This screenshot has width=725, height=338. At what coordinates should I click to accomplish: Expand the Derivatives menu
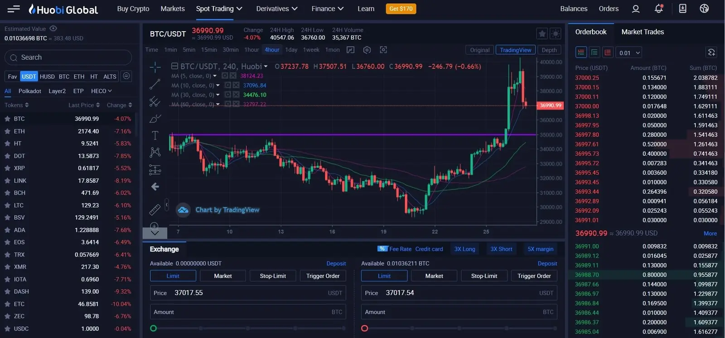[276, 9]
